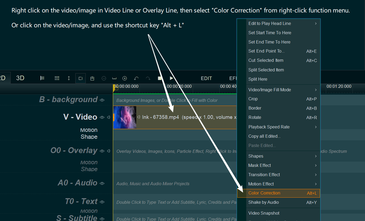Click the vertical resize arrows toolbar icon
The width and height of the screenshot is (365, 221).
[68, 78]
